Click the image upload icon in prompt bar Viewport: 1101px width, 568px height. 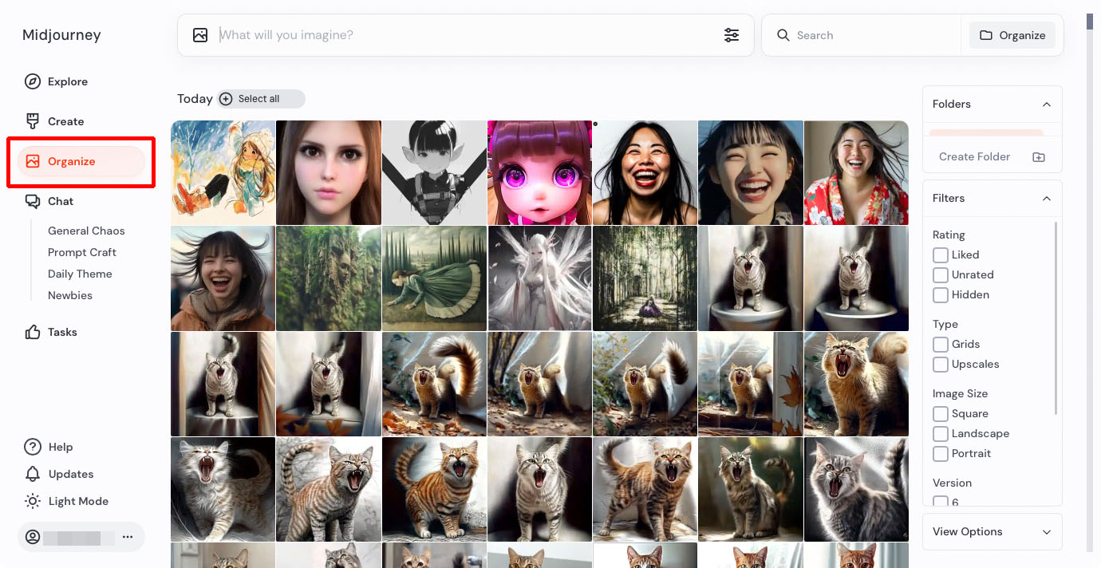click(200, 35)
